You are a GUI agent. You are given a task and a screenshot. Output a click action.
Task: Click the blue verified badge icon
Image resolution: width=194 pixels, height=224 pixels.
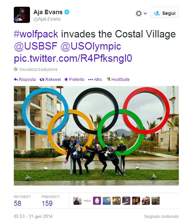click(x=67, y=12)
